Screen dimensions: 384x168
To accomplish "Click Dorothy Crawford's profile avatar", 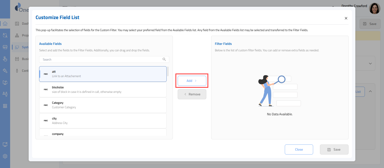I will (374, 9).
